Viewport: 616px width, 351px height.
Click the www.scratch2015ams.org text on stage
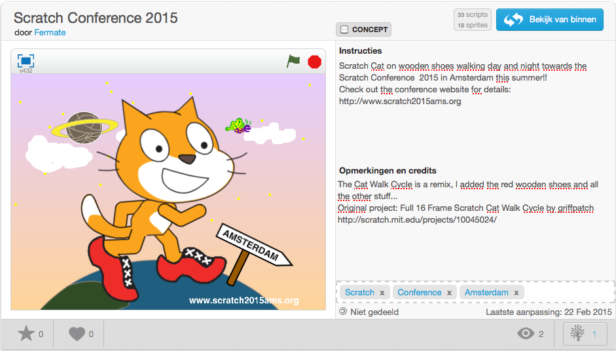coord(244,301)
